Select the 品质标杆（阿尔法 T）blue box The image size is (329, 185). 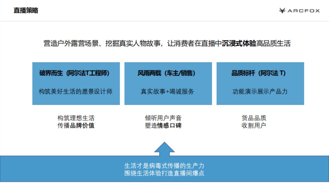[260, 84]
